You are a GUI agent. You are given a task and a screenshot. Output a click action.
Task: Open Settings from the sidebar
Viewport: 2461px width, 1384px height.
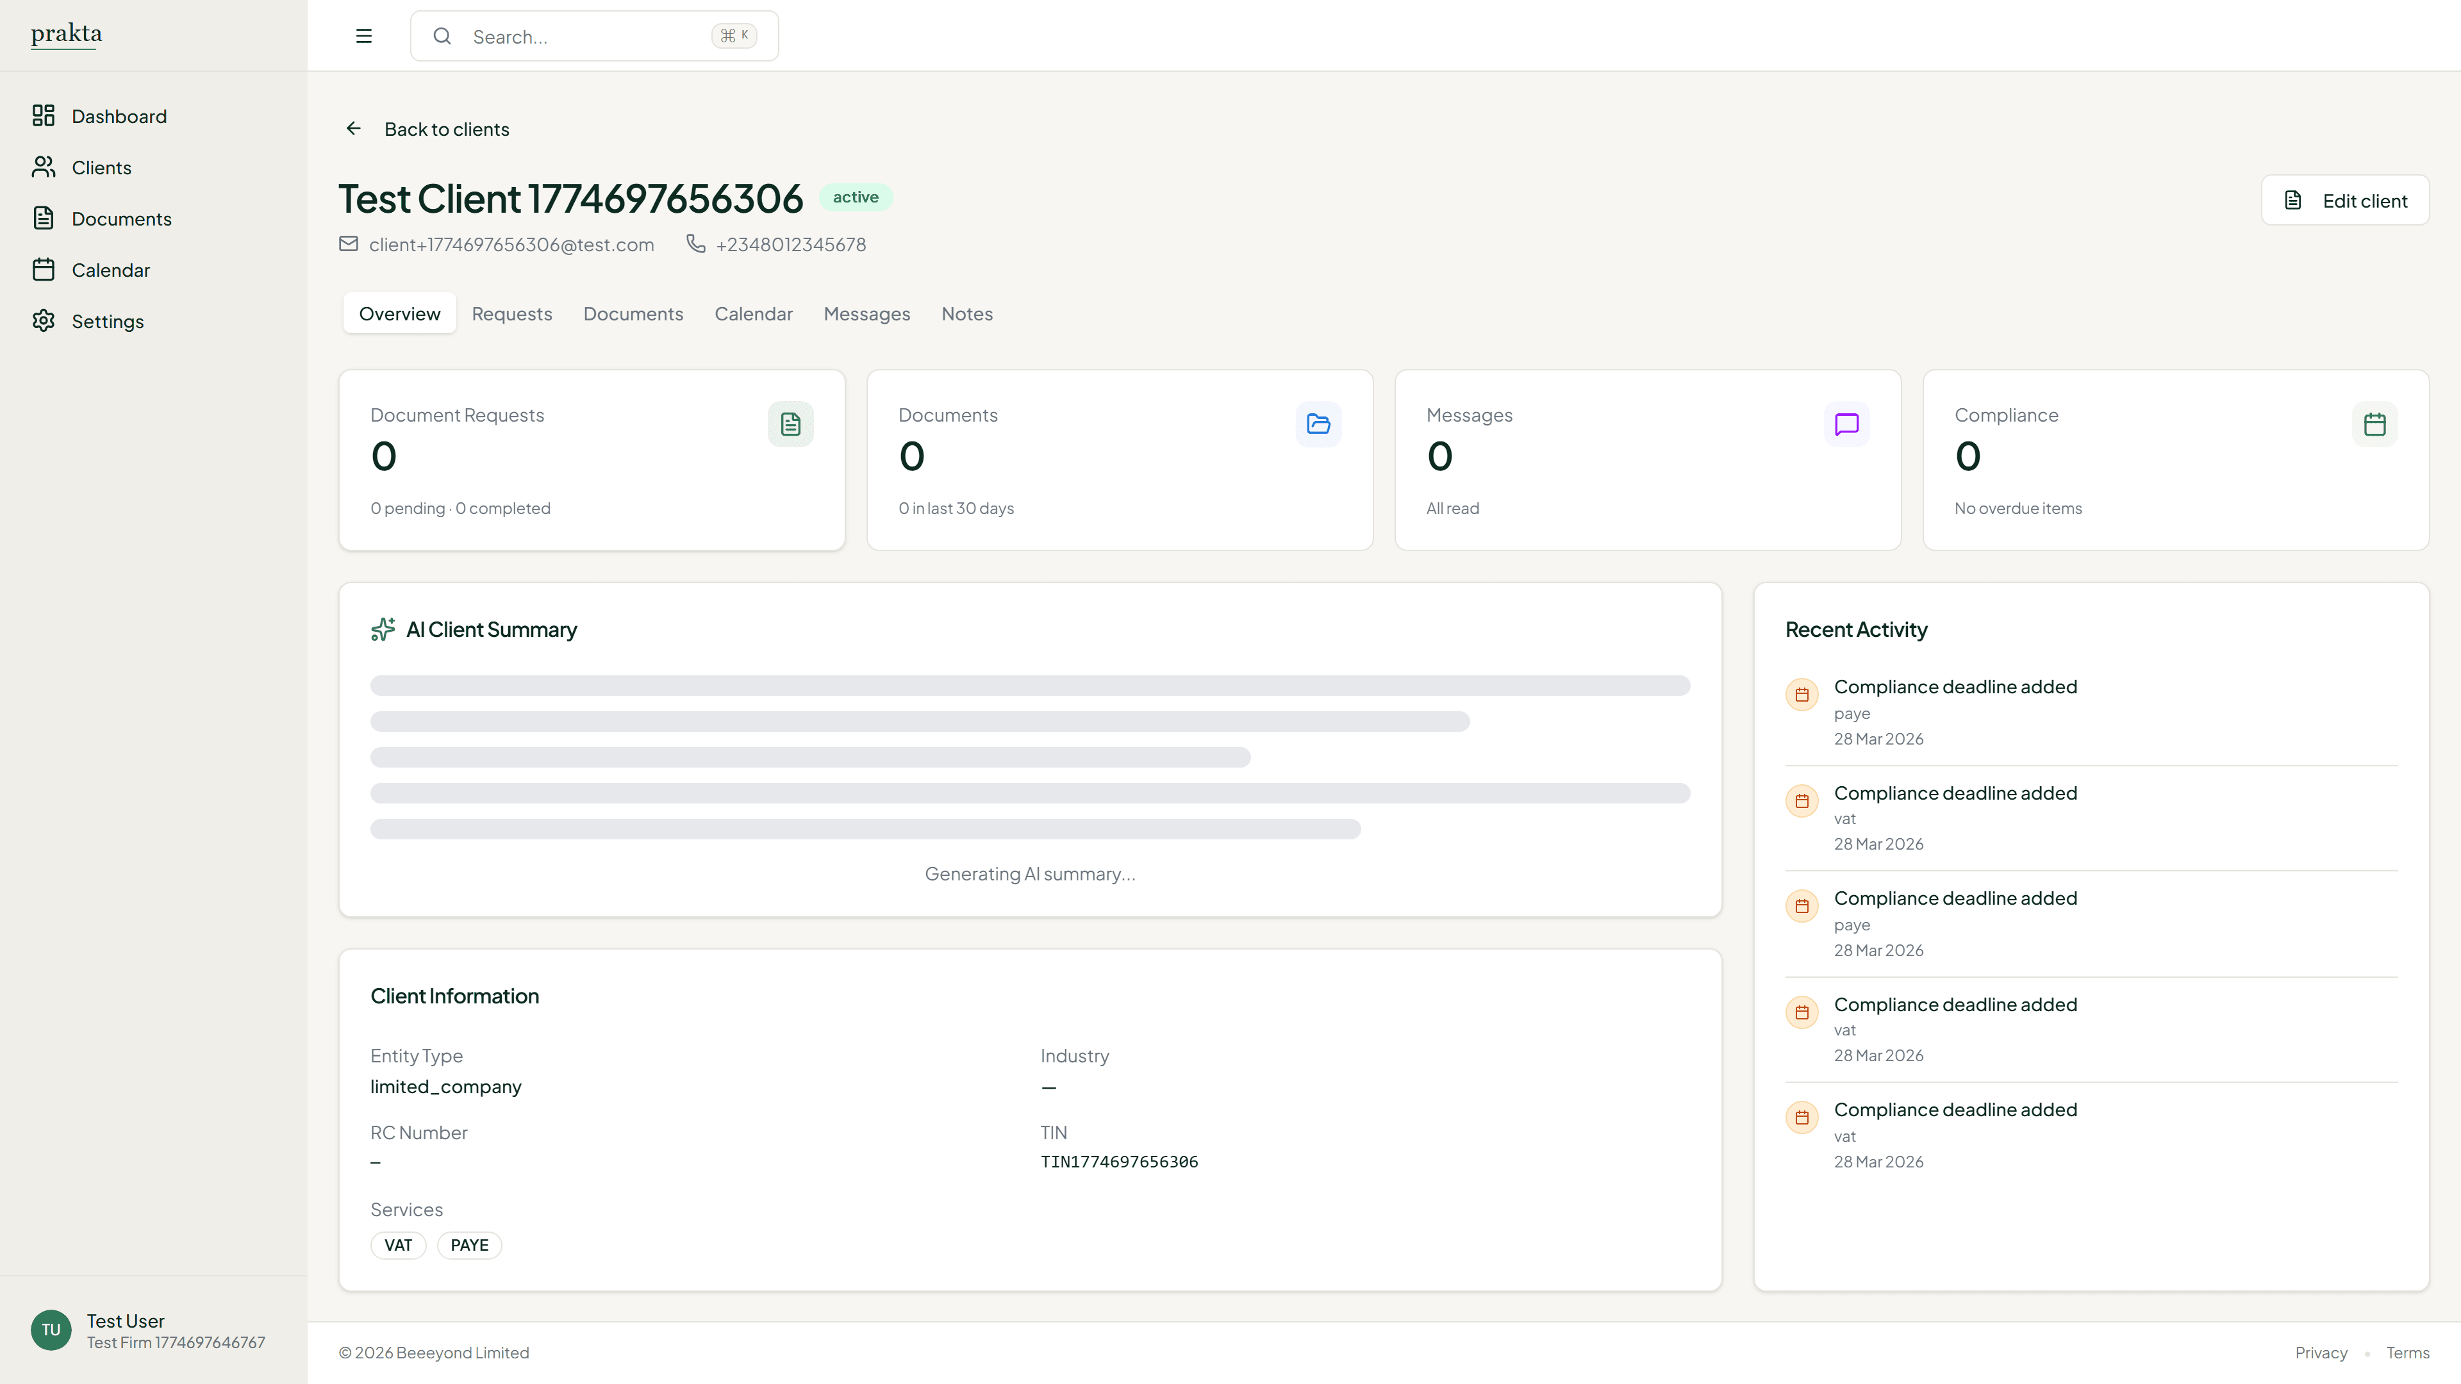click(x=109, y=321)
